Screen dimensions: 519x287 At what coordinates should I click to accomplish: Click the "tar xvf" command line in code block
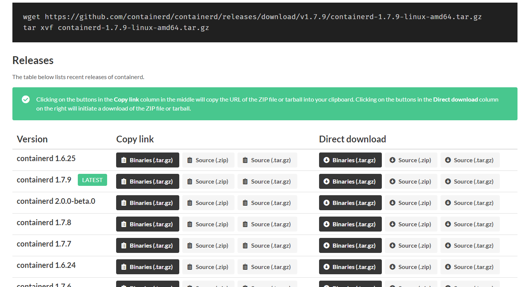click(x=116, y=28)
